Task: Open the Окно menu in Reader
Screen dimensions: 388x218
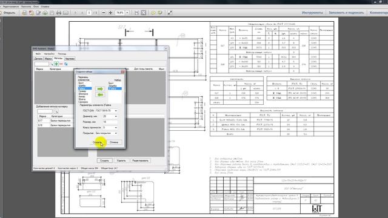Action: 36,7
